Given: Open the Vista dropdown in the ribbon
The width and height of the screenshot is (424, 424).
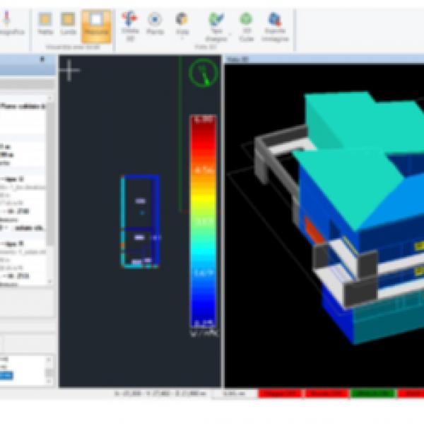Looking at the screenshot, I should coord(182,25).
